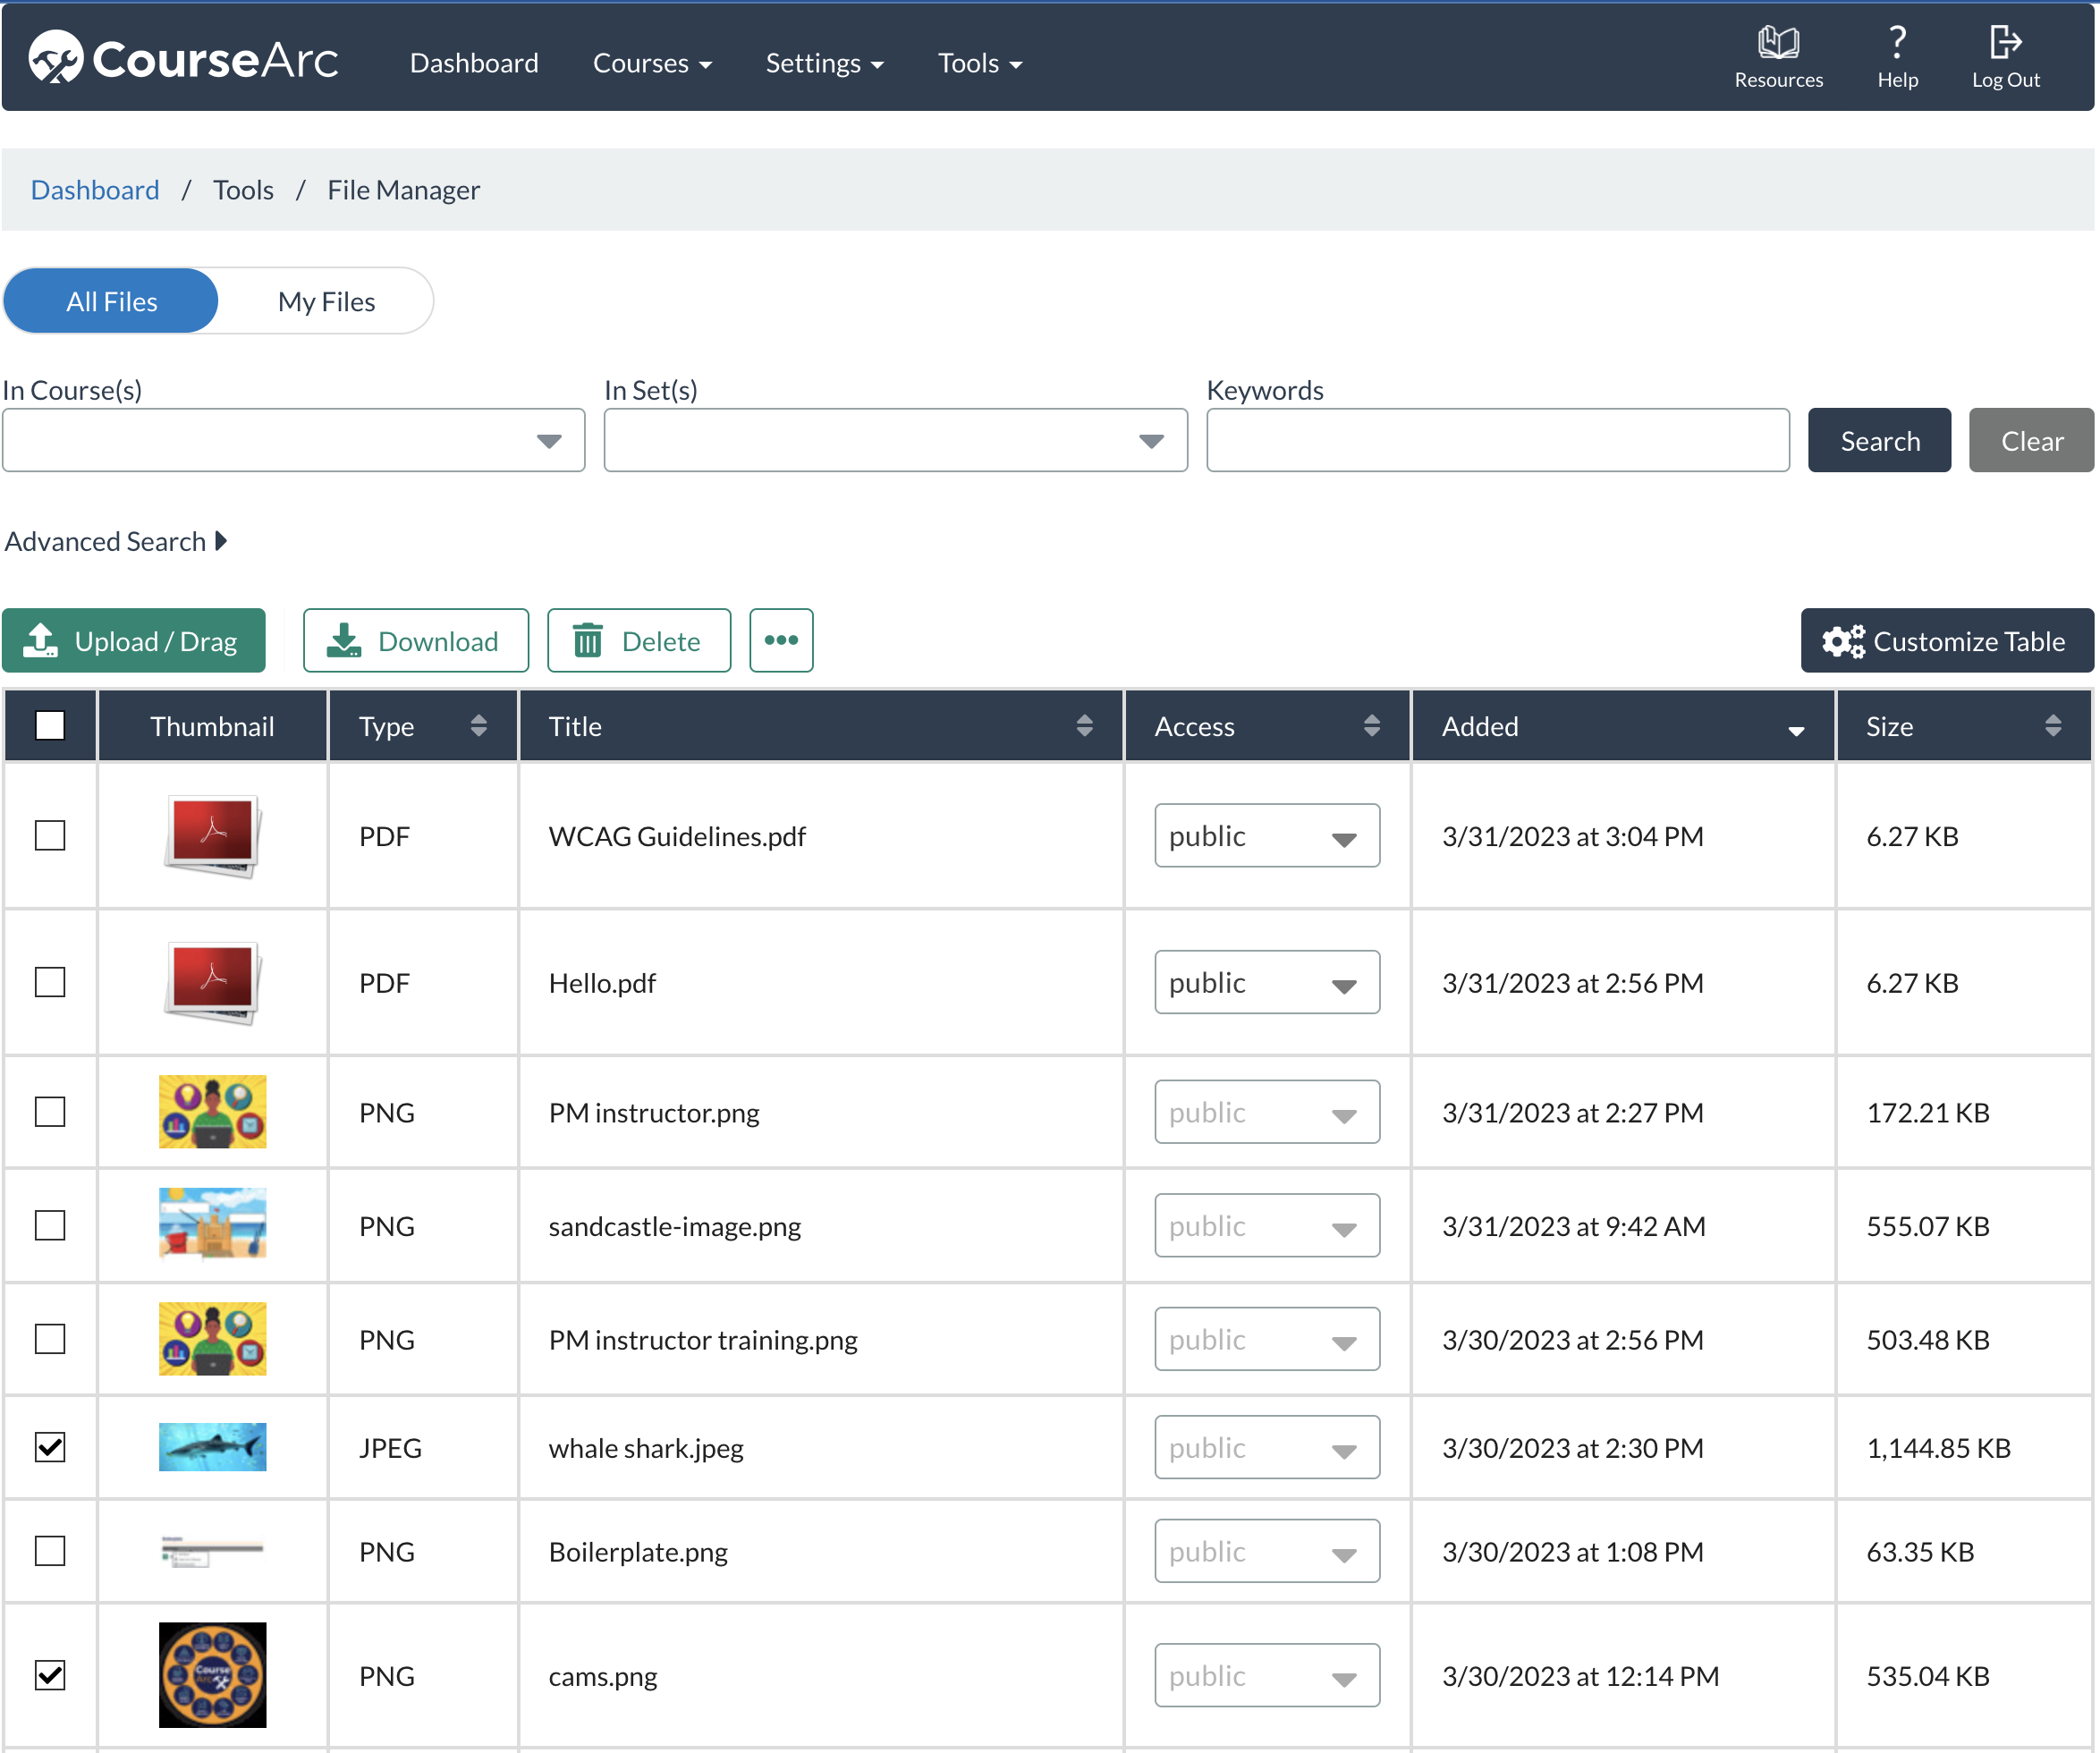Uncheck the whale shark.jpeg checkbox
This screenshot has height=1753, width=2100.
click(50, 1447)
